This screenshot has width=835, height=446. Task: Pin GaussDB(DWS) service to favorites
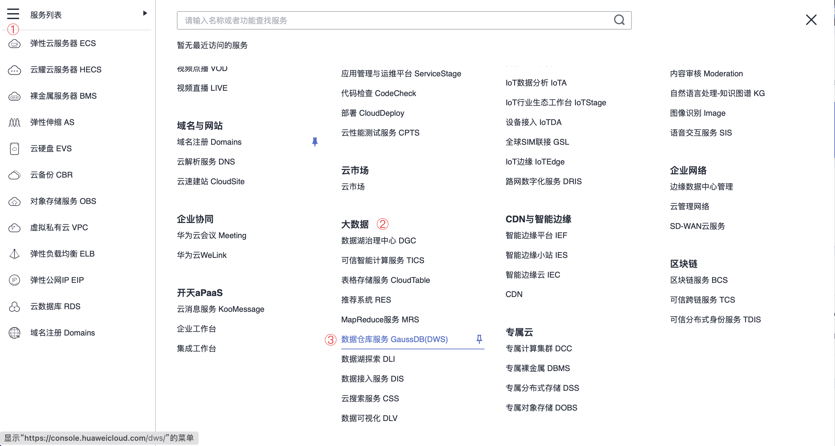click(x=479, y=339)
